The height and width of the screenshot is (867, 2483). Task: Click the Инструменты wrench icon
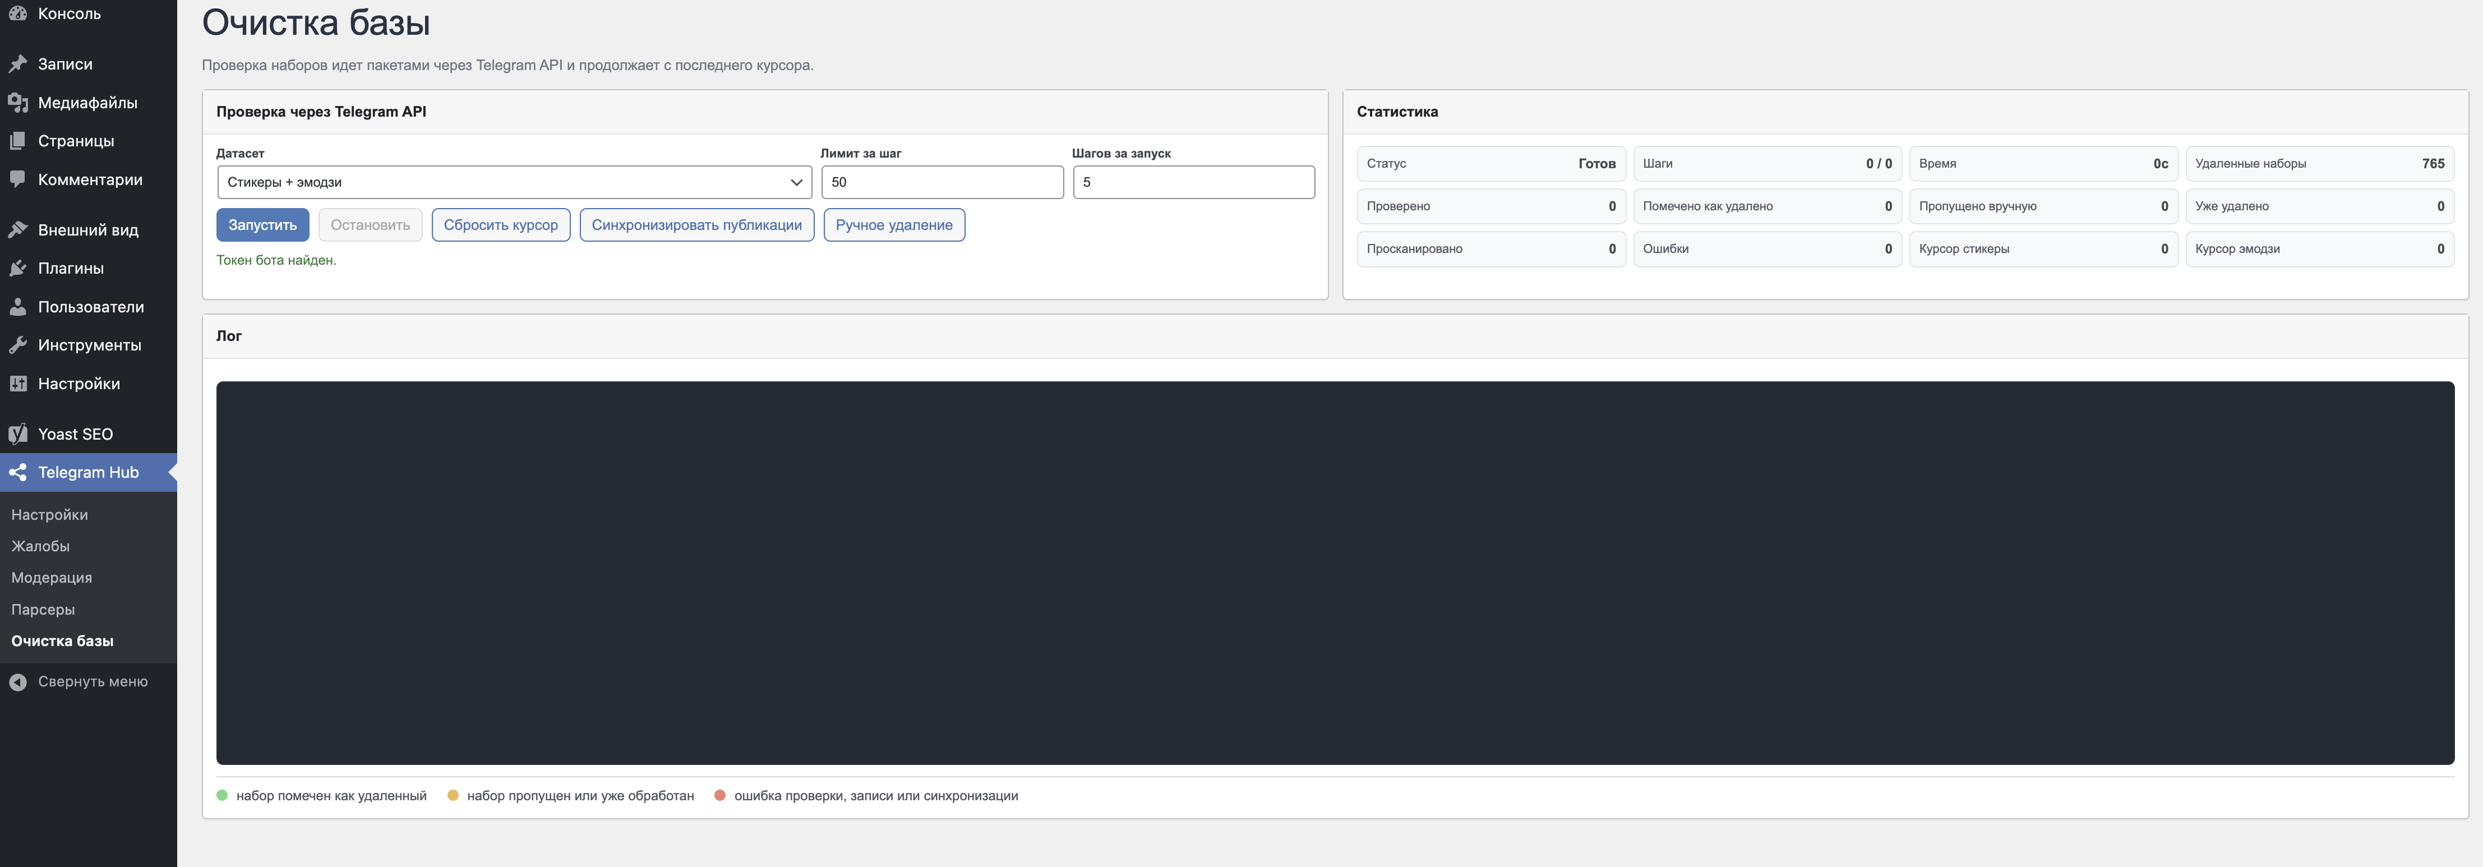pyautogui.click(x=17, y=345)
